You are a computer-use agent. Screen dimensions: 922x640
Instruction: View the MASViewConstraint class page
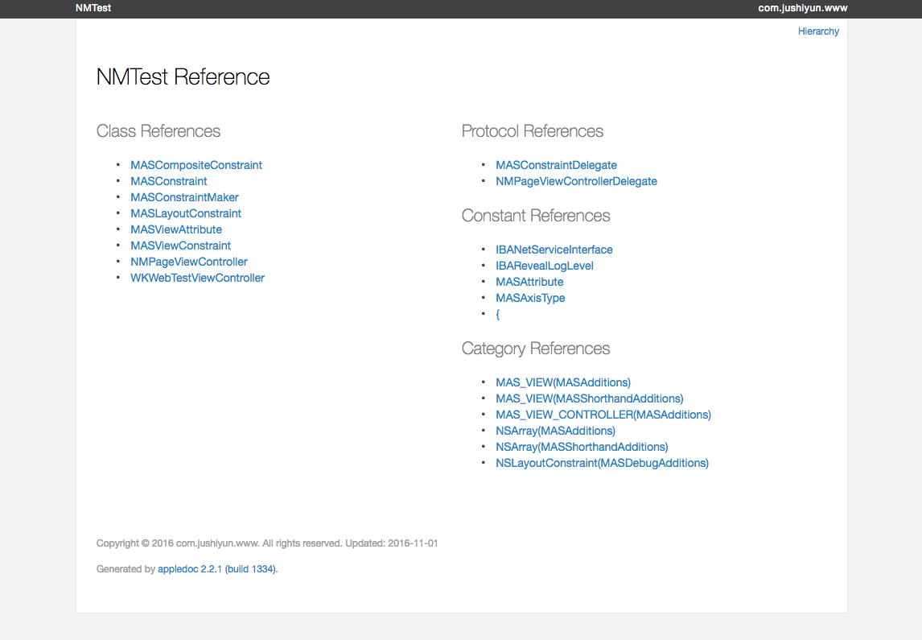[181, 246]
